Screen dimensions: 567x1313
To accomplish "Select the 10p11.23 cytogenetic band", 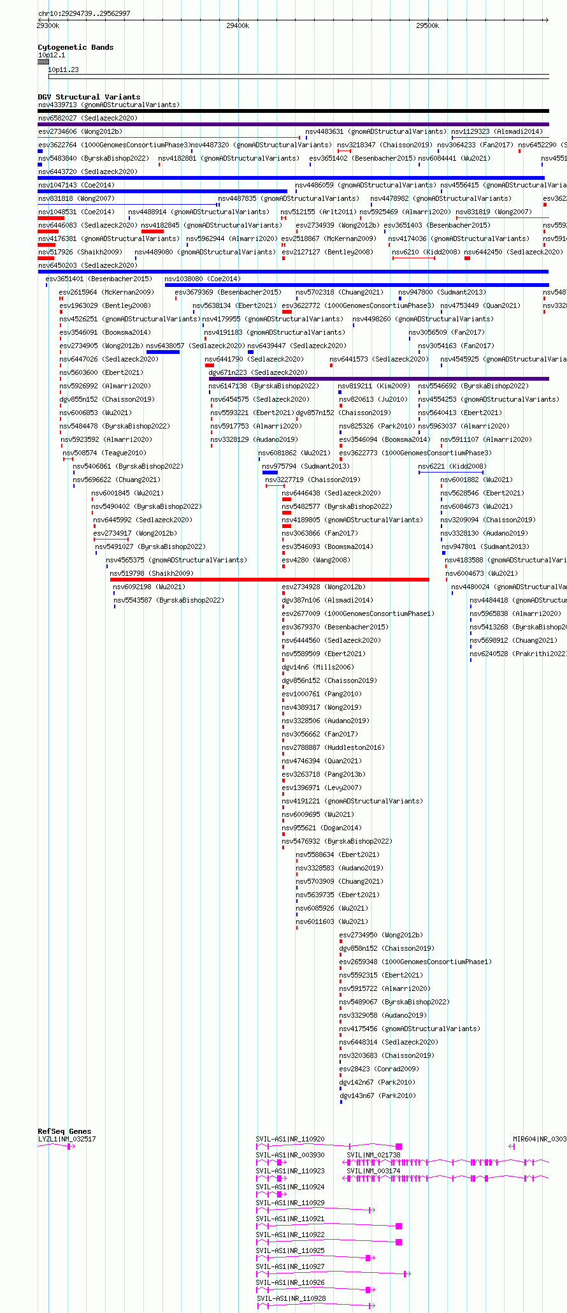I will coord(299,77).
